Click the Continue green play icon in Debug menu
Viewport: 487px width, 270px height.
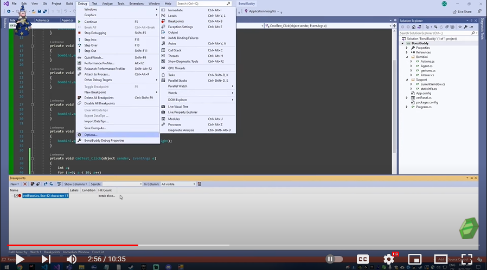pos(79,22)
